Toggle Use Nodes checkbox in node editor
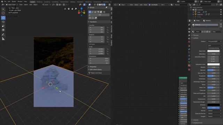Screen dimensions: 223x125 pyautogui.click(x=149, y=5)
